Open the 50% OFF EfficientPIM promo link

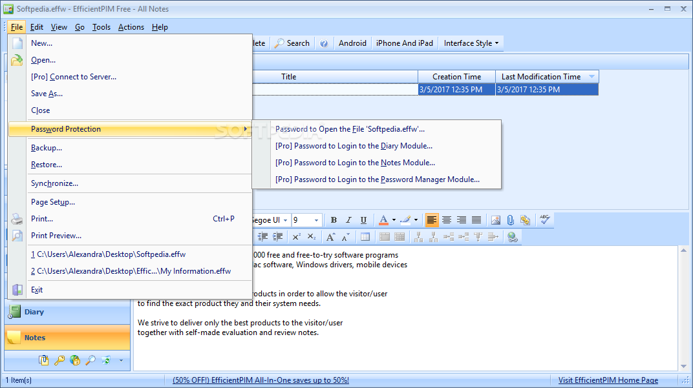[x=261, y=380]
